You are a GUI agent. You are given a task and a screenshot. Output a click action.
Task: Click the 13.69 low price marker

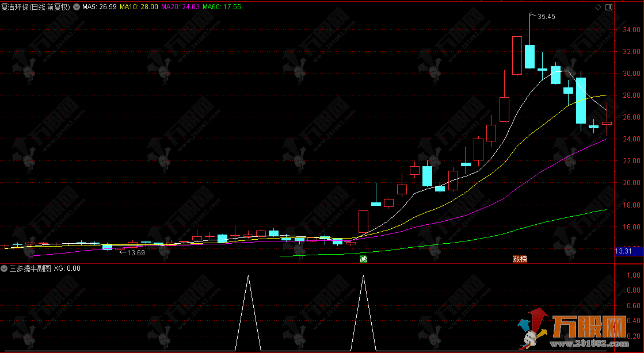coord(136,252)
